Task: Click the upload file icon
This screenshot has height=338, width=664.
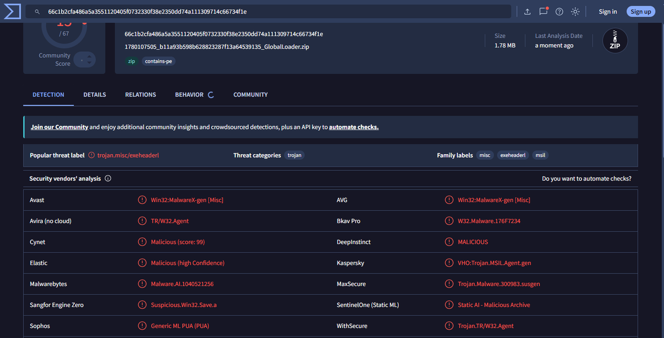Action: point(527,11)
